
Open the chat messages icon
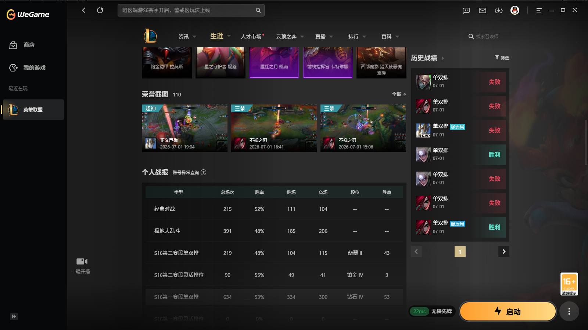[466, 10]
